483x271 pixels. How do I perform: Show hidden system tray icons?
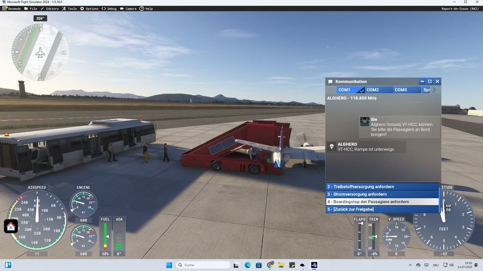coord(411,265)
